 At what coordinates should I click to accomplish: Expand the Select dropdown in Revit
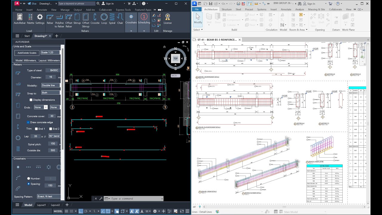[198, 30]
